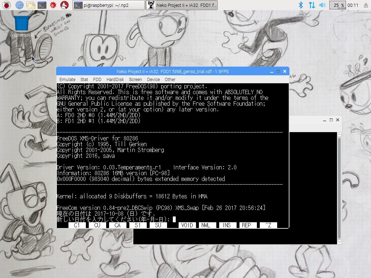Click the terminal scrollbar up arrow
371x278 pixels.
pos(339,135)
